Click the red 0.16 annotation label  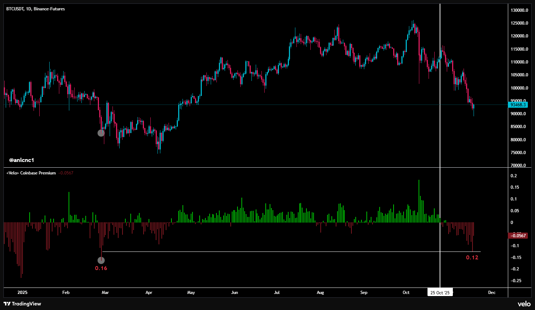pyautogui.click(x=101, y=268)
